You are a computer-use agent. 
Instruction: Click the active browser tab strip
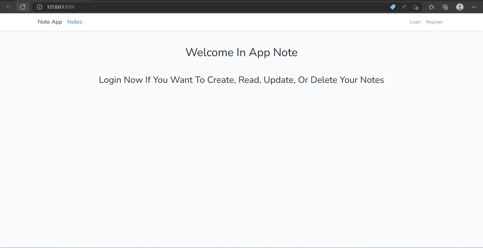(50, 1)
